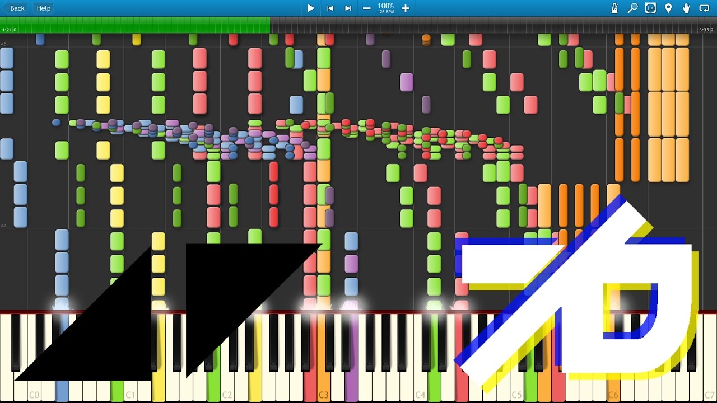Open the magnifier zoom tool
The height and width of the screenshot is (403, 717).
[x=632, y=8]
